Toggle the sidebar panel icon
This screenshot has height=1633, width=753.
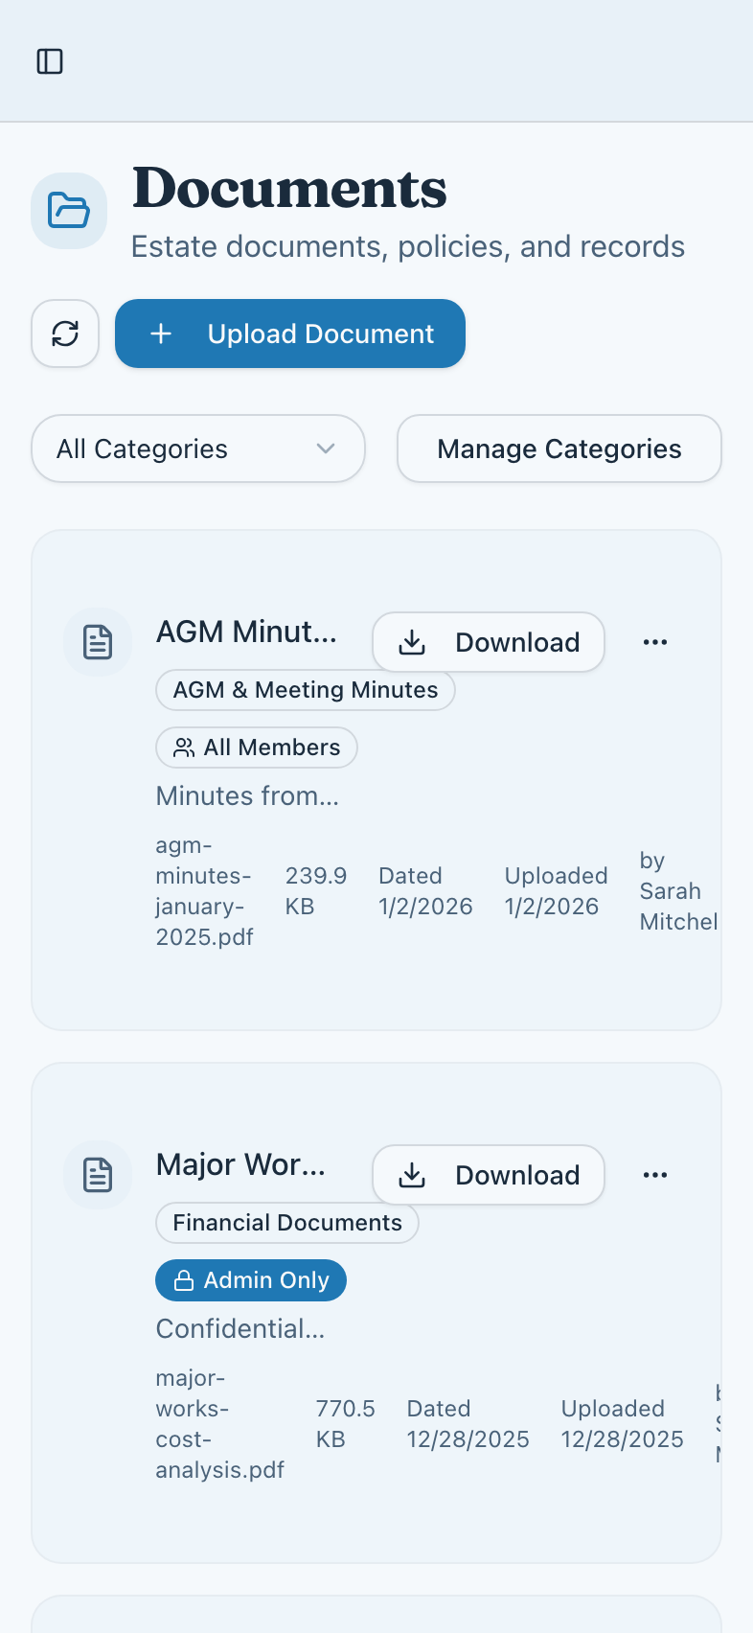click(x=50, y=61)
